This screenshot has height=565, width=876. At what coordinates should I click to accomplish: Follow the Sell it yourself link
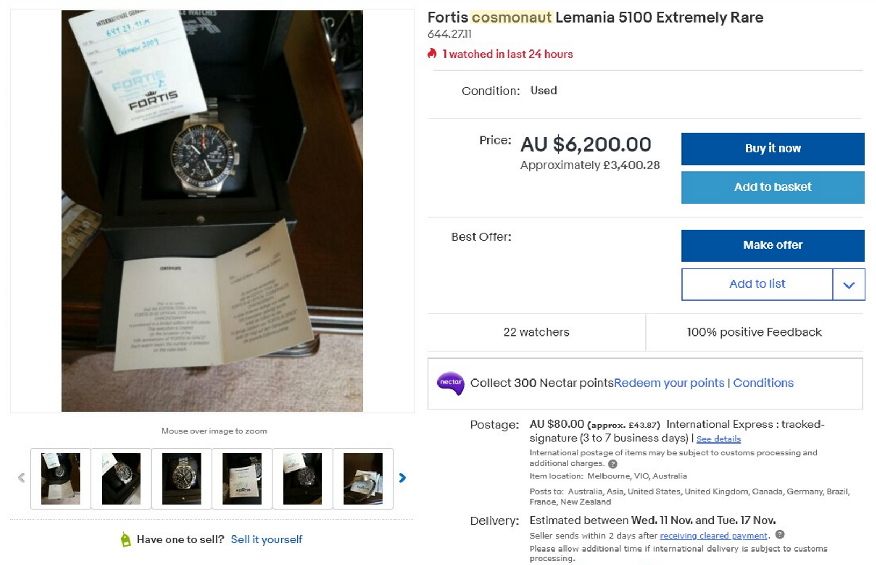tap(267, 540)
